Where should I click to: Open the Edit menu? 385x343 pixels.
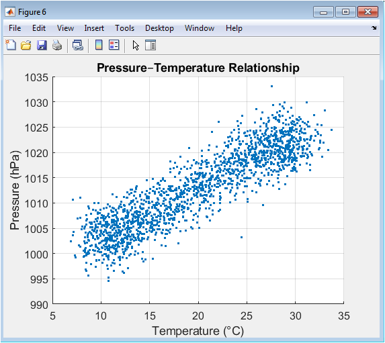[x=39, y=28]
